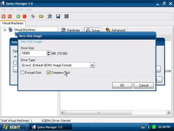This screenshot has width=174, height=131.
Task: Click the 10:38 PM clock
Action: pyautogui.click(x=164, y=127)
